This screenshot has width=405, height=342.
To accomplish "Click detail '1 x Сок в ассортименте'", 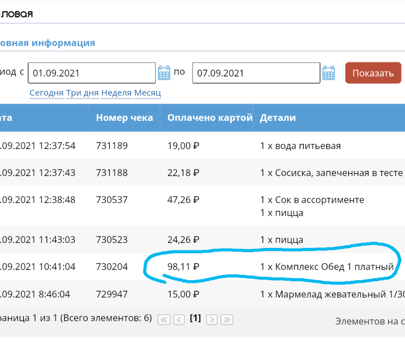I will pyautogui.click(x=312, y=200).
